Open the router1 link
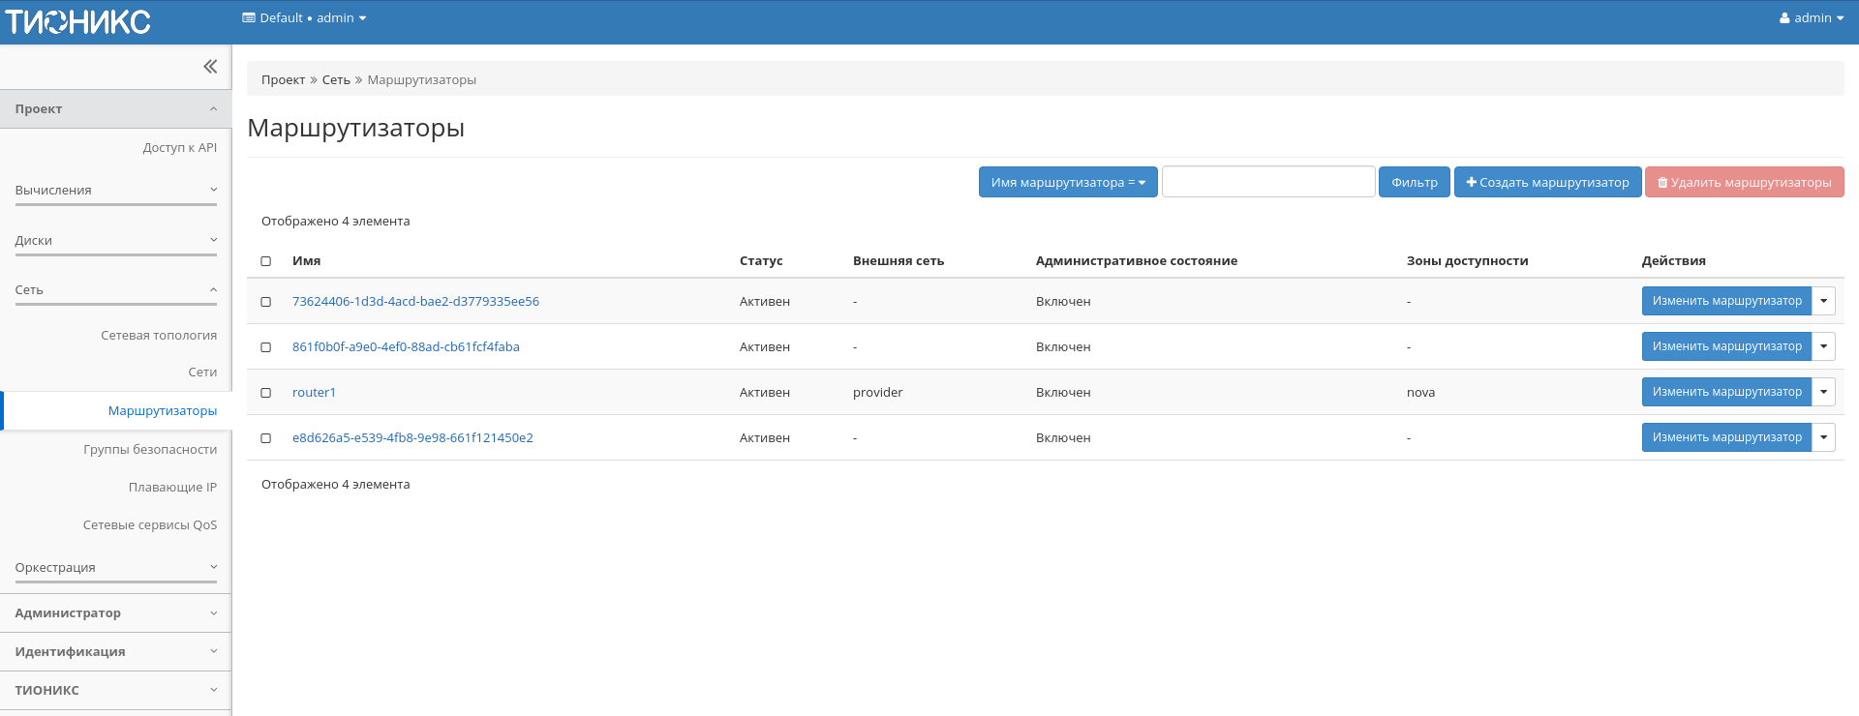This screenshot has height=716, width=1859. pos(314,393)
